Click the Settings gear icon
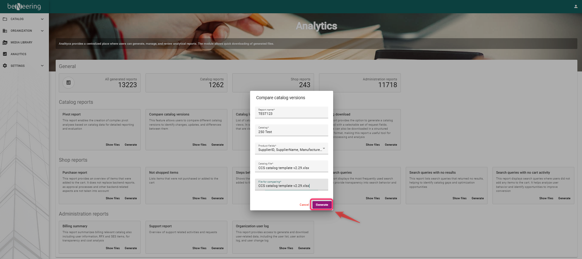Viewport: 582px width, 259px height. coord(5,66)
